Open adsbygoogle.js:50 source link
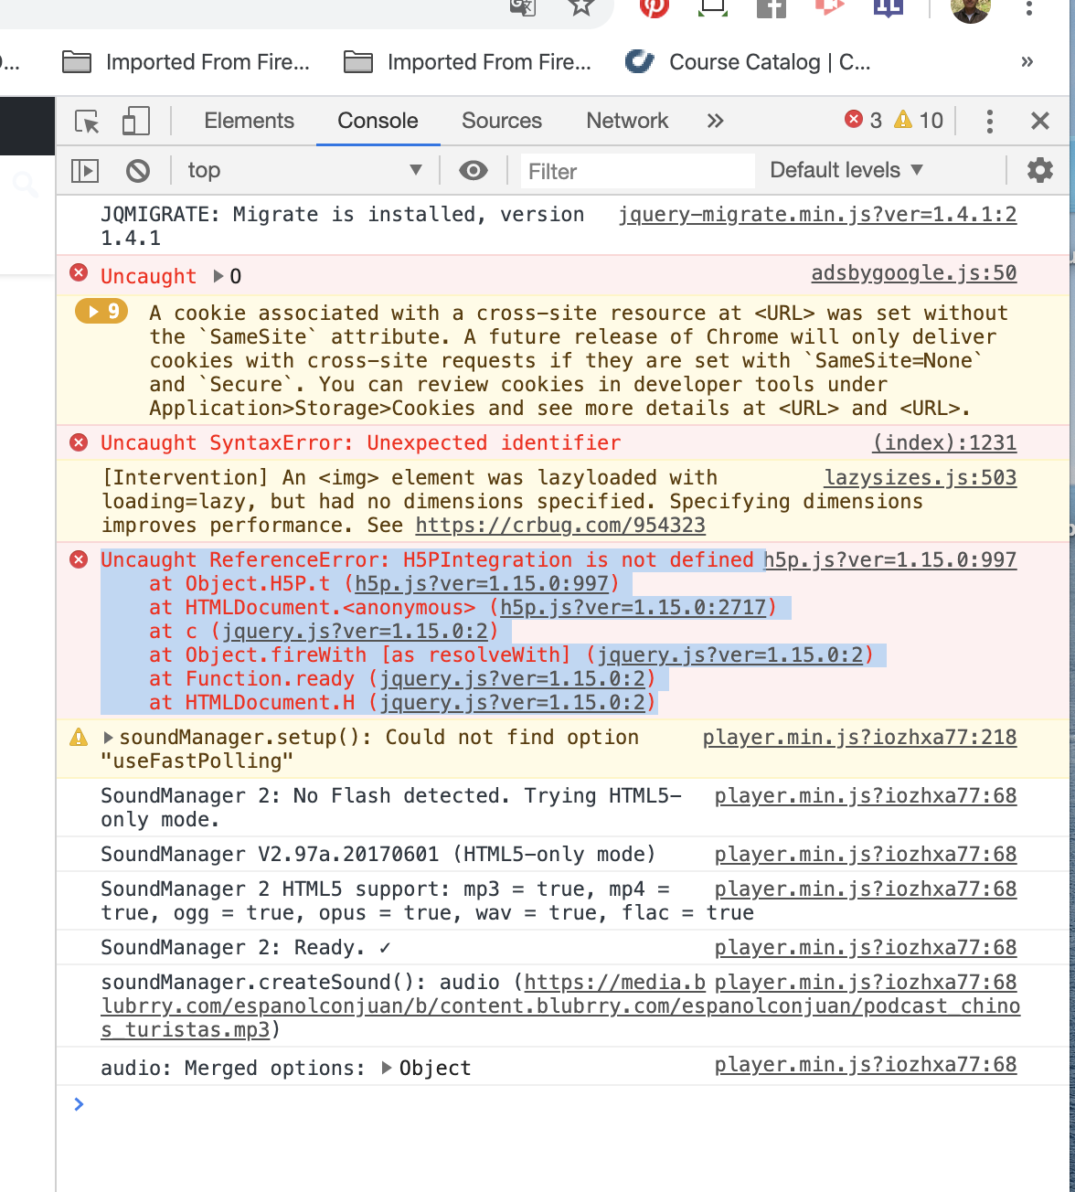The image size is (1075, 1192). [914, 272]
